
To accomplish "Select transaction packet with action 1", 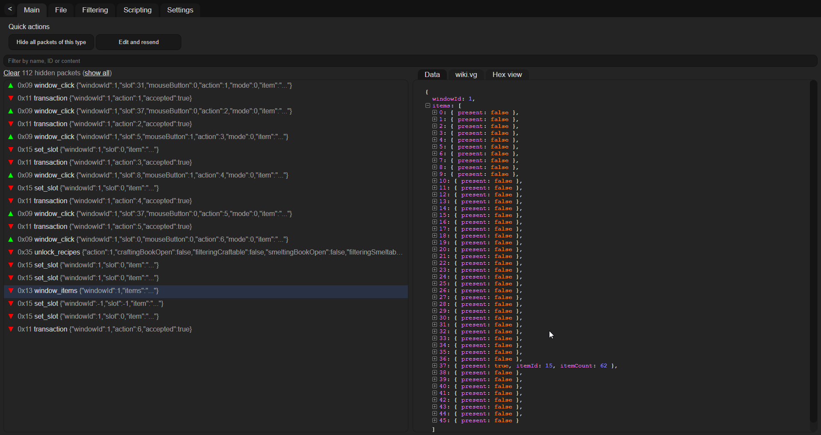I will [206, 98].
